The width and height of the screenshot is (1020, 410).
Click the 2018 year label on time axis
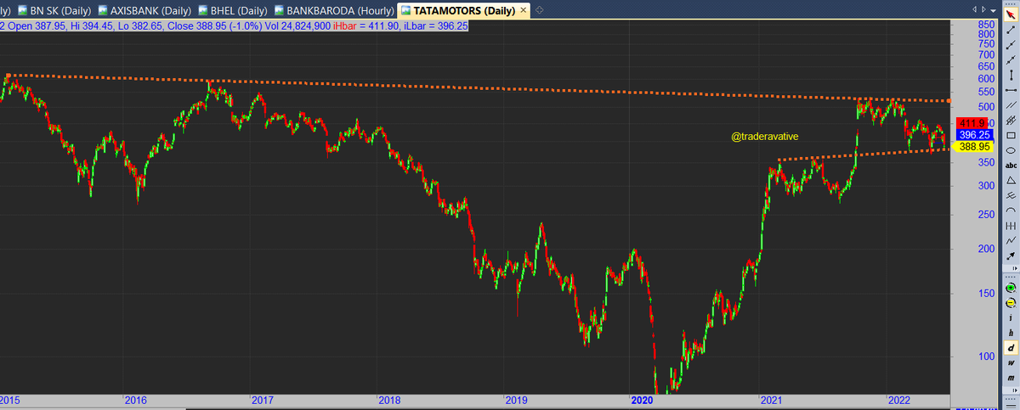(x=389, y=399)
